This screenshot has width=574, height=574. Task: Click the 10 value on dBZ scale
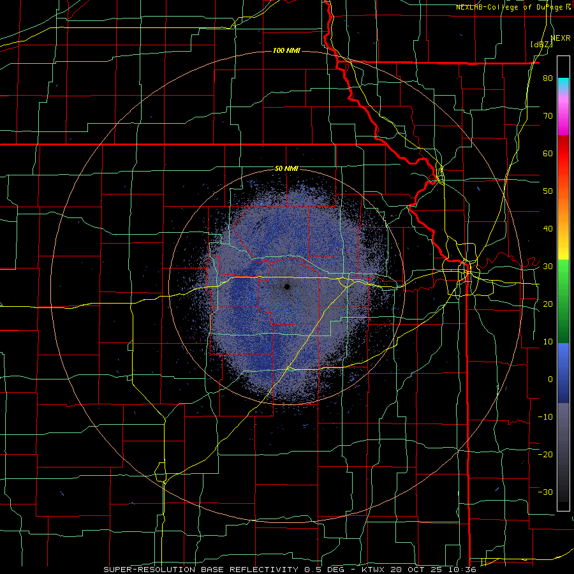tap(548, 342)
